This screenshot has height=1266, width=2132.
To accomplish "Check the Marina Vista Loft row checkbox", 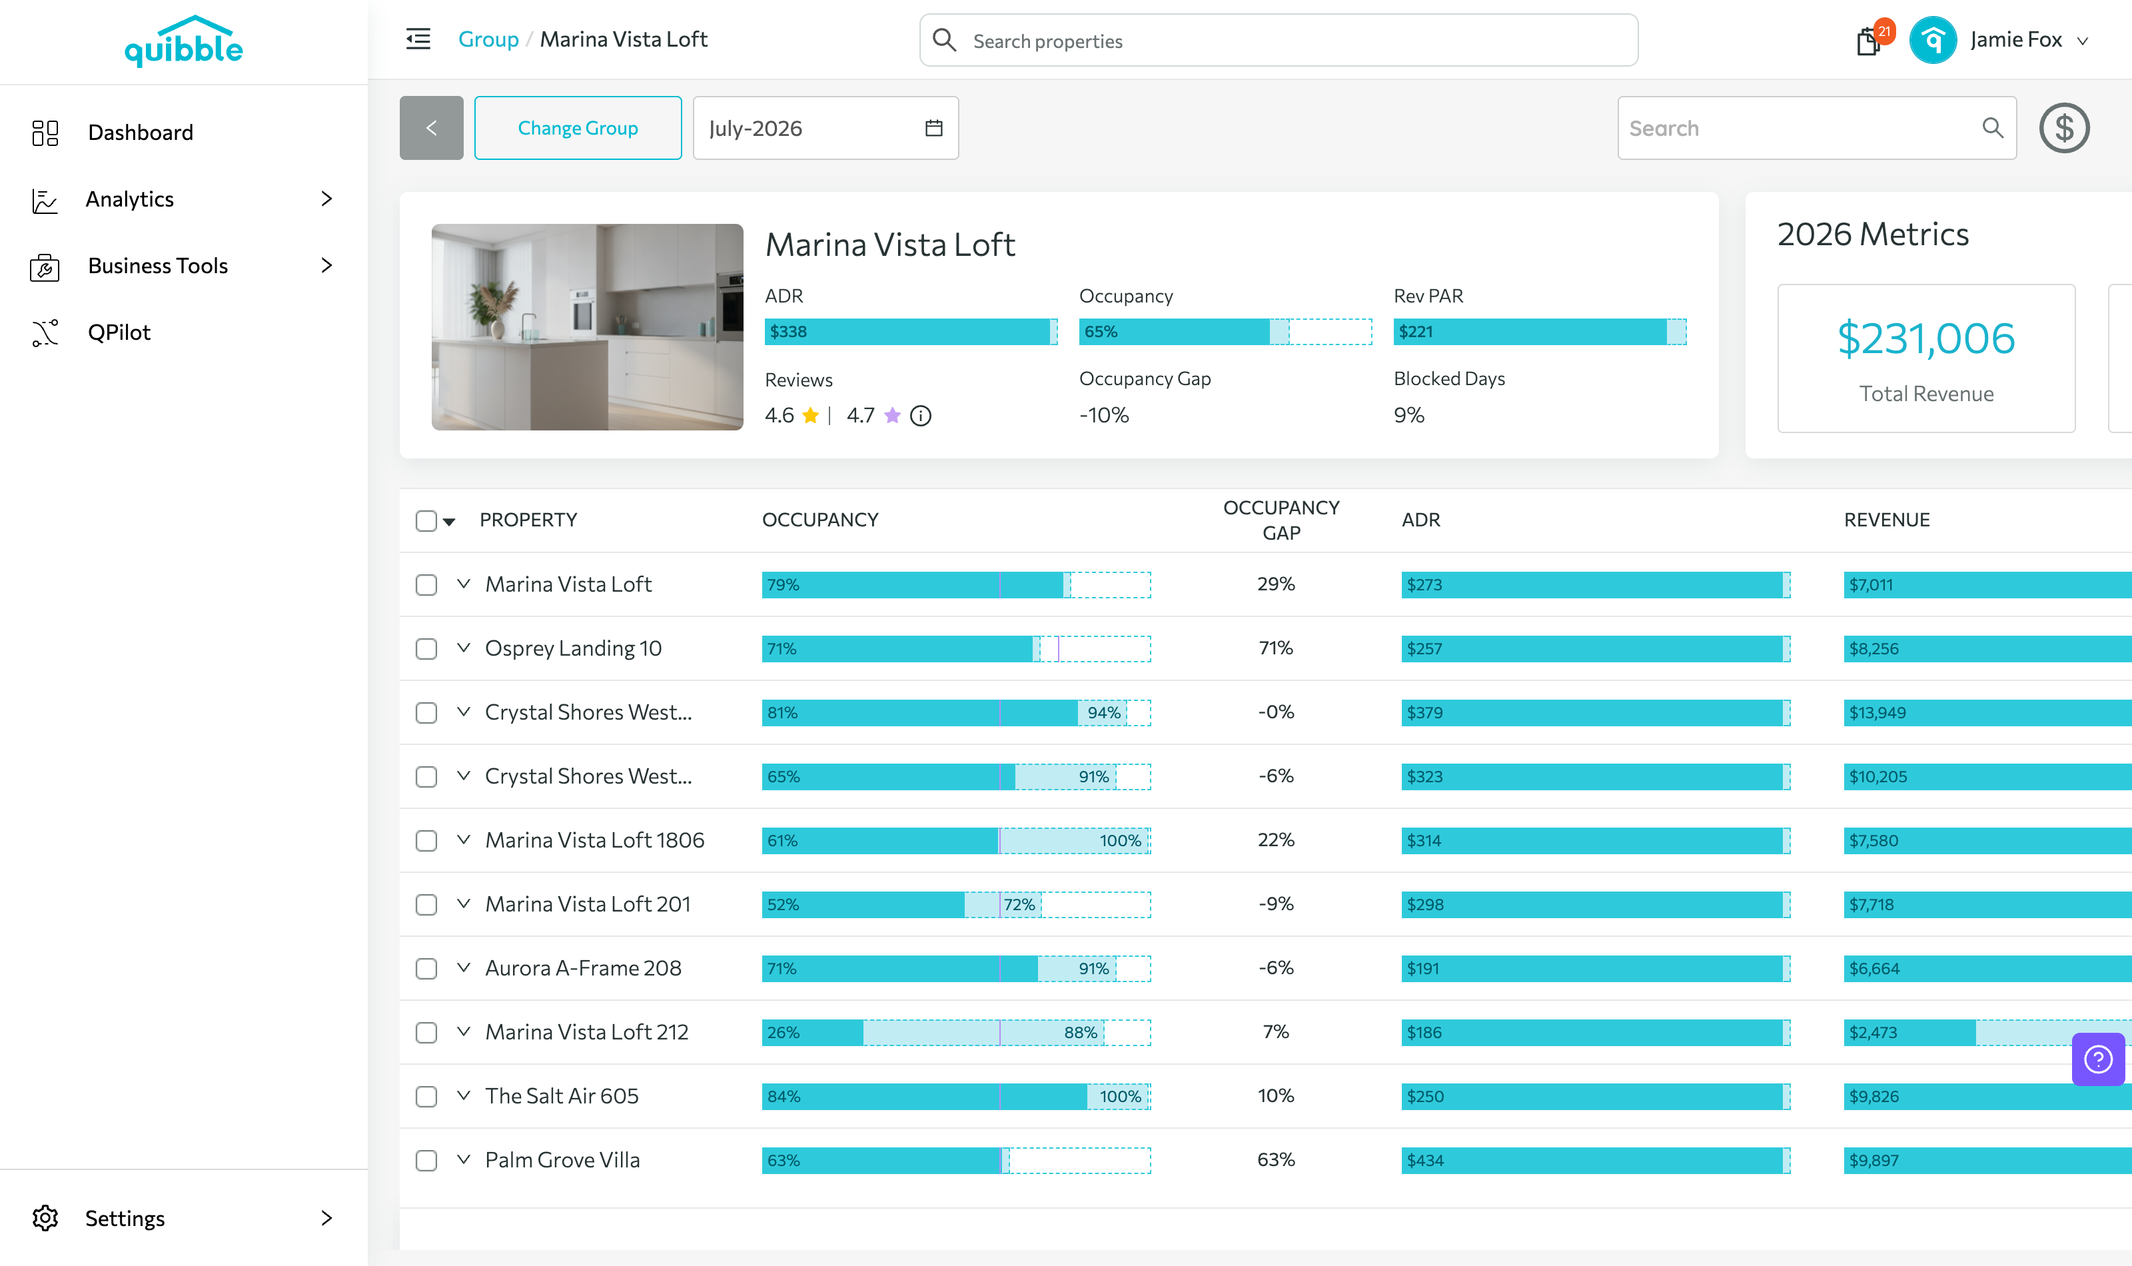I will [426, 585].
